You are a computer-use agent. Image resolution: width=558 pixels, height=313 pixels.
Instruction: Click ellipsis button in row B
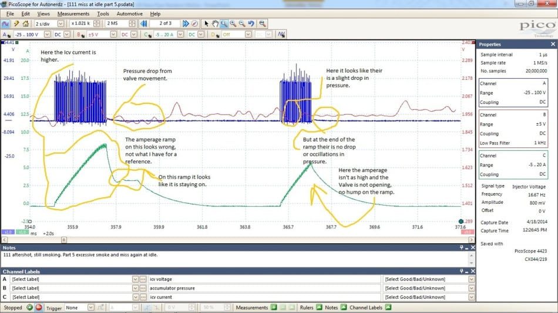point(143,288)
